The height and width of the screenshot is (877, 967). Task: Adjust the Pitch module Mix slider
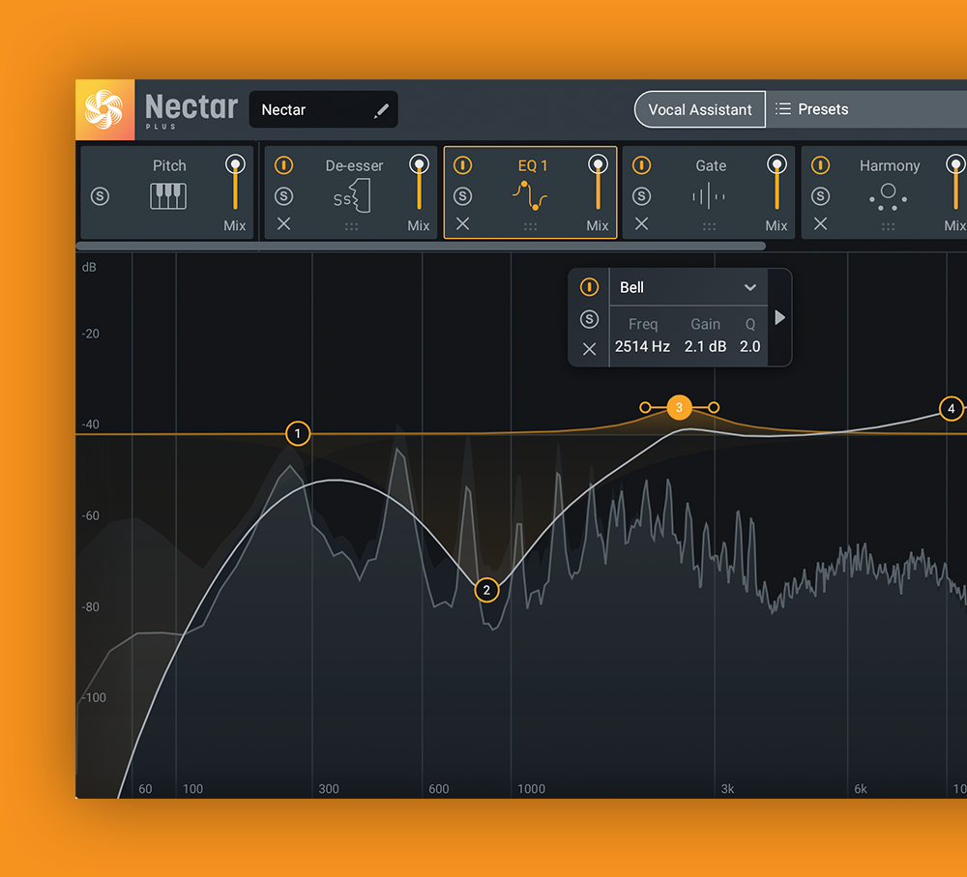click(x=235, y=184)
